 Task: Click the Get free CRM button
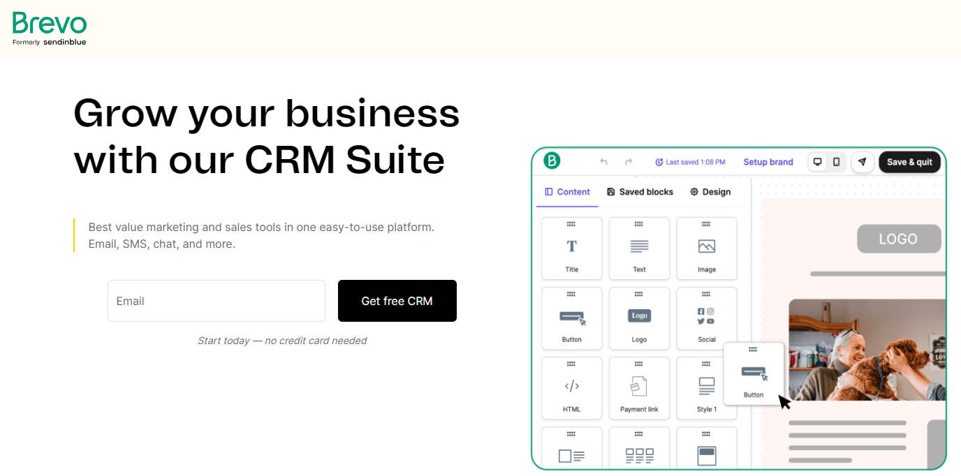pos(397,301)
